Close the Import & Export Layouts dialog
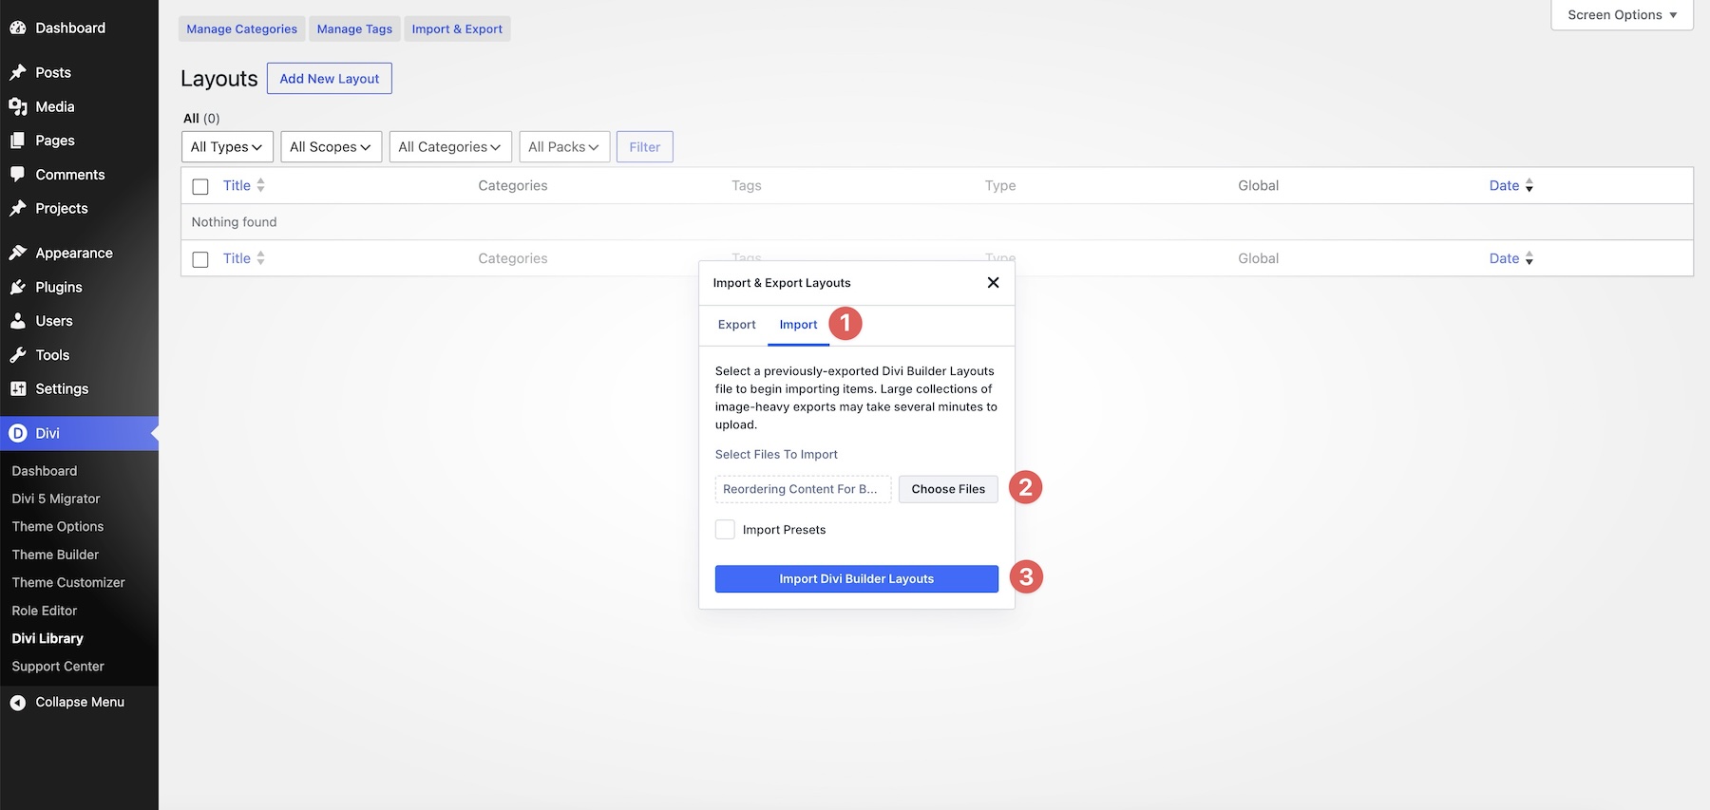The height and width of the screenshot is (810, 1710). coord(993,283)
